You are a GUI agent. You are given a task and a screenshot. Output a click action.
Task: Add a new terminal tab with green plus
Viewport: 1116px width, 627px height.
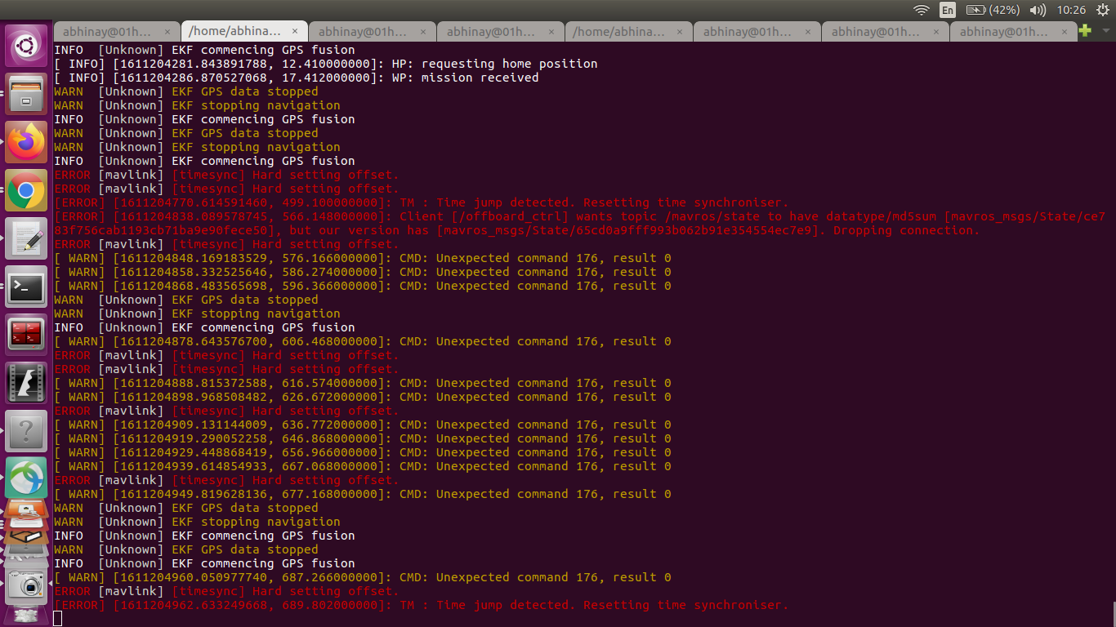tap(1085, 31)
